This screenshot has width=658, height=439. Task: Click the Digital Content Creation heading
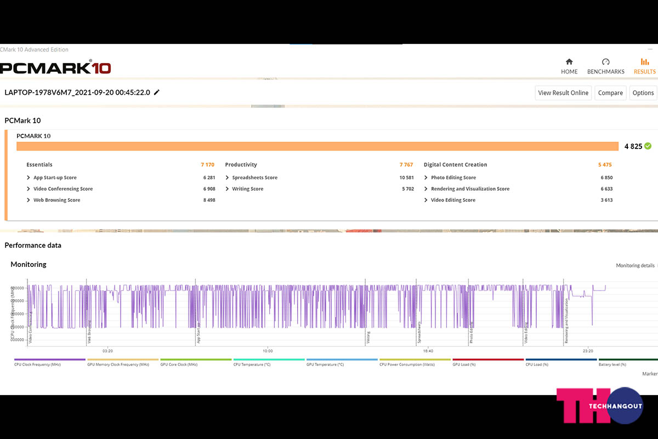[455, 164]
